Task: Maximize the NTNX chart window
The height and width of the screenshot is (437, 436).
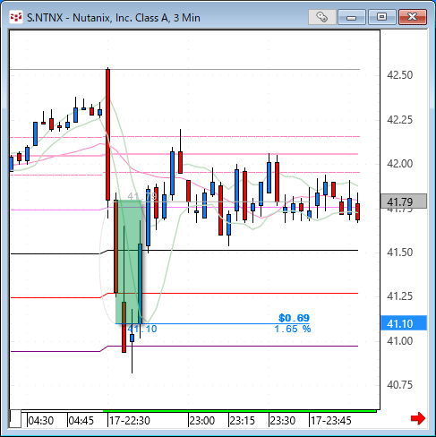Action: coord(381,17)
